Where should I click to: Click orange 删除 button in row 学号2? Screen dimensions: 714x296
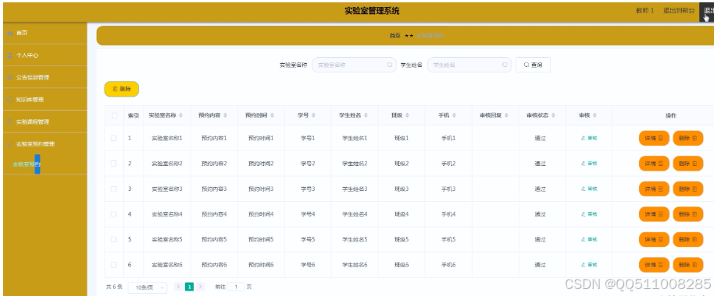point(687,164)
